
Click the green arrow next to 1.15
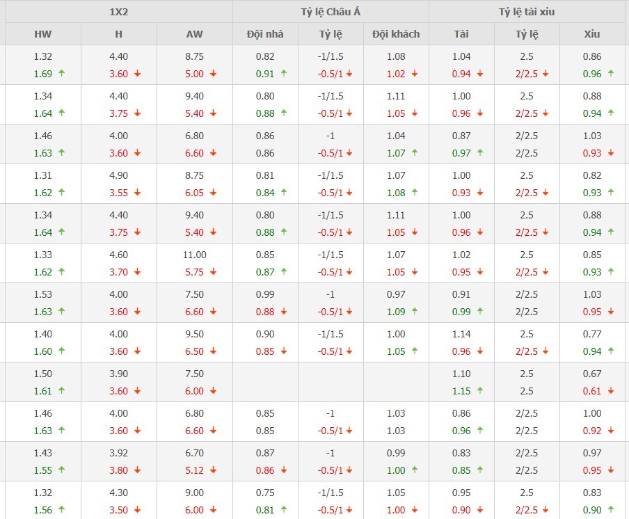(x=479, y=390)
